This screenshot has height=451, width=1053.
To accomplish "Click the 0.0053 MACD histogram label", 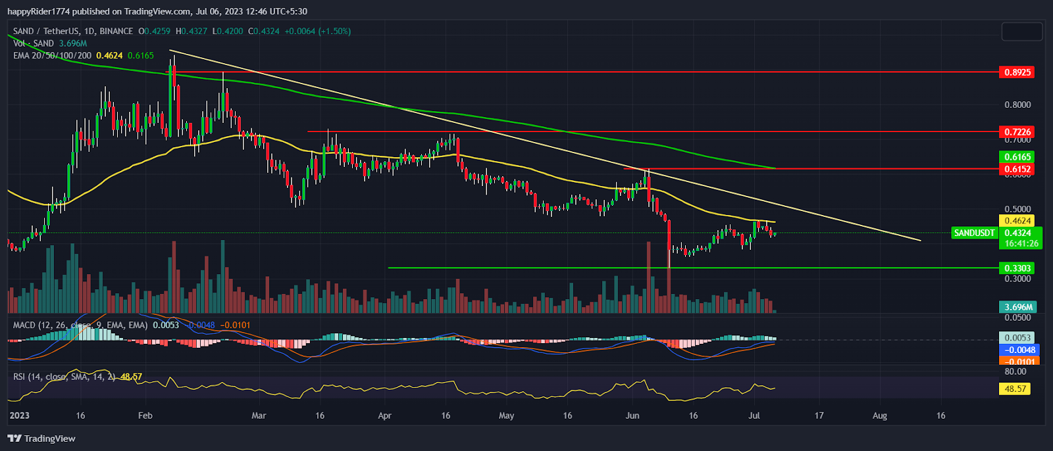I will 1018,338.
